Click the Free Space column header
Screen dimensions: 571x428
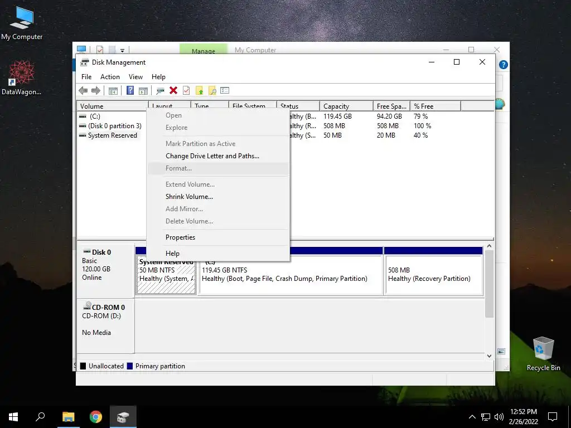coord(391,106)
